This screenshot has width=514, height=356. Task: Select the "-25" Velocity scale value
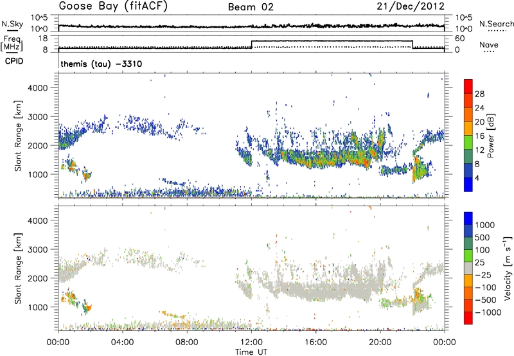(x=483, y=274)
